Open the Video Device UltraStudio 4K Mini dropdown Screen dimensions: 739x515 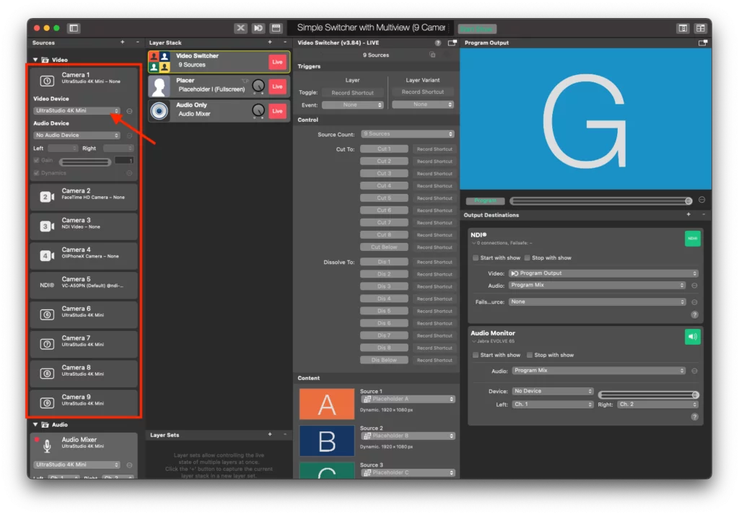click(x=76, y=111)
